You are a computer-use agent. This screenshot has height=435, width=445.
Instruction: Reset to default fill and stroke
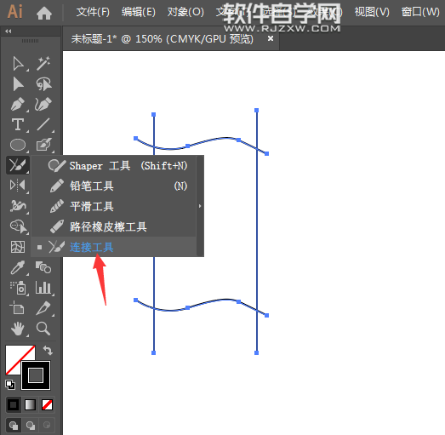click(x=10, y=385)
